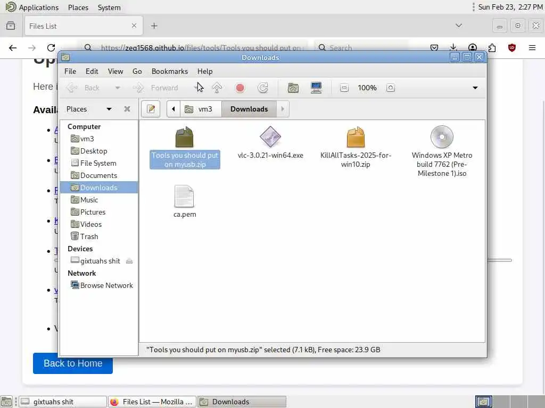
Task: Click the Firefox reload button
Action: pos(51,48)
